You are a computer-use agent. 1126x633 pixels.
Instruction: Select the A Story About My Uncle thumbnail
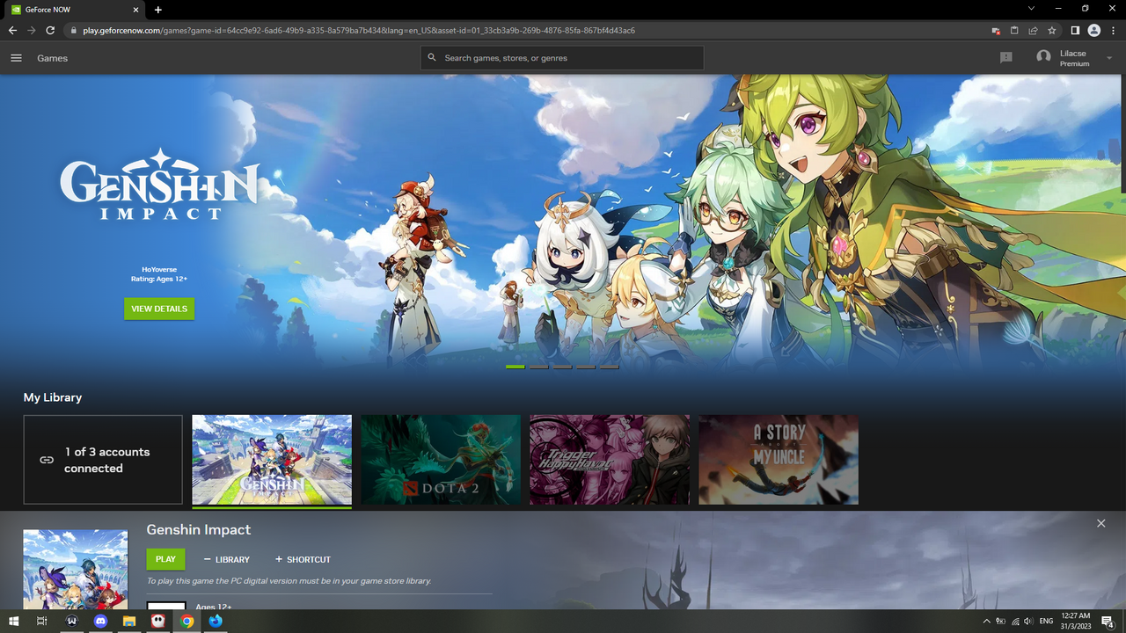click(779, 460)
